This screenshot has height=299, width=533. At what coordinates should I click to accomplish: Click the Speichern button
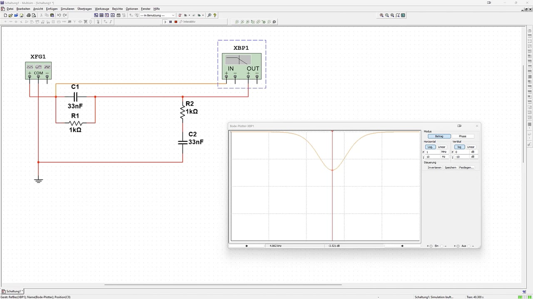coord(450,167)
